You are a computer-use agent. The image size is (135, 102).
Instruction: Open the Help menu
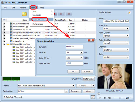click(42, 8)
